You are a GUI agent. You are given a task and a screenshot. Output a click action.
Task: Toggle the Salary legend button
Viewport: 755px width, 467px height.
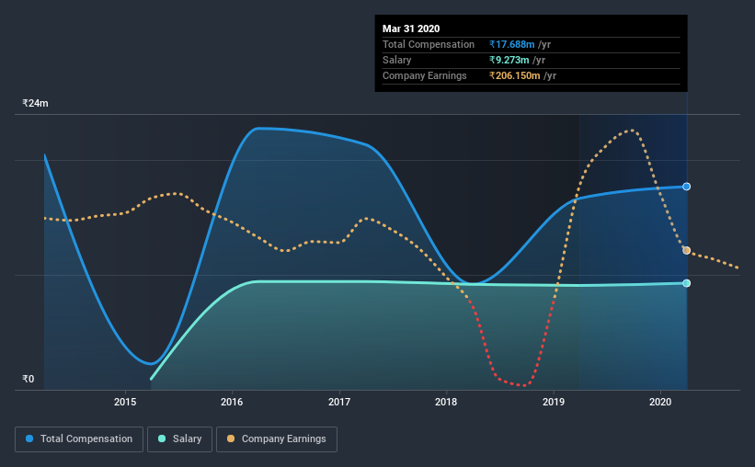[x=179, y=439]
